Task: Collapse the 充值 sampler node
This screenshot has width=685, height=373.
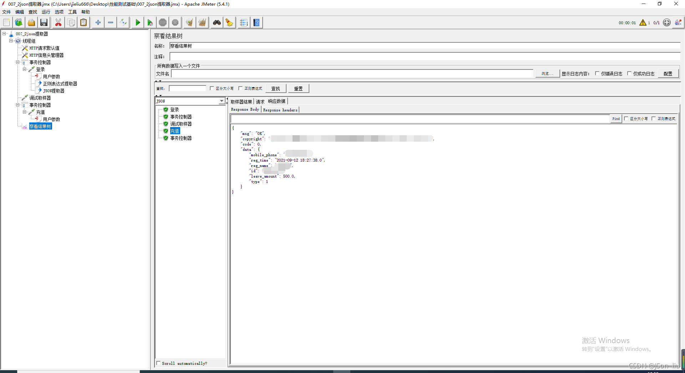Action: pyautogui.click(x=25, y=112)
